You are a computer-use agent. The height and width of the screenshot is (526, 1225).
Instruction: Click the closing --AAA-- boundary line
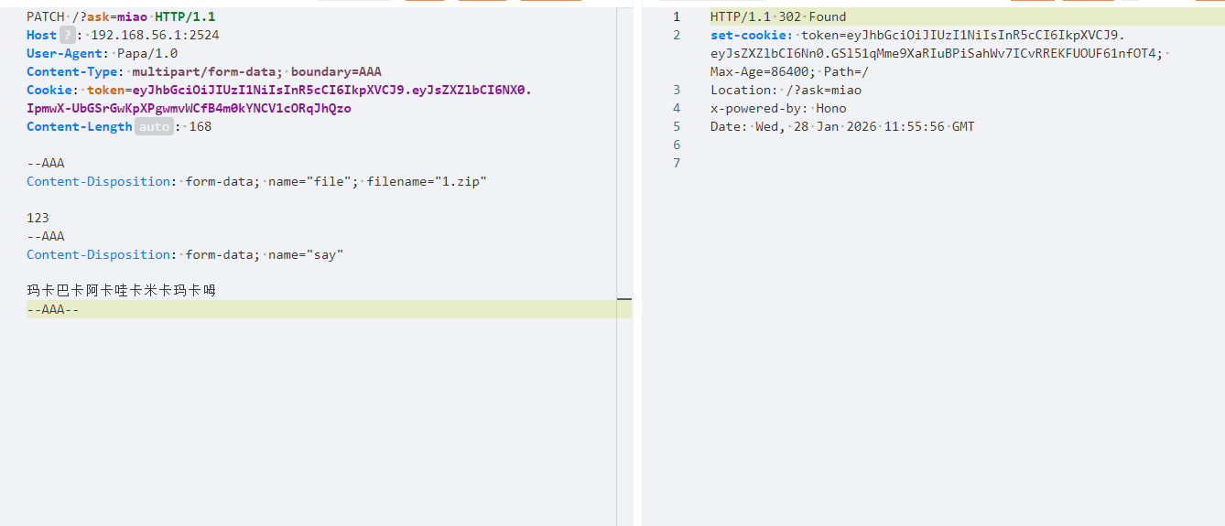(53, 309)
